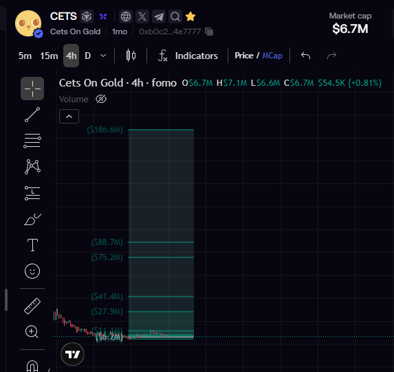394x372 pixels.
Task: Click the ($27.9M) projection level label
Action: (x=107, y=312)
